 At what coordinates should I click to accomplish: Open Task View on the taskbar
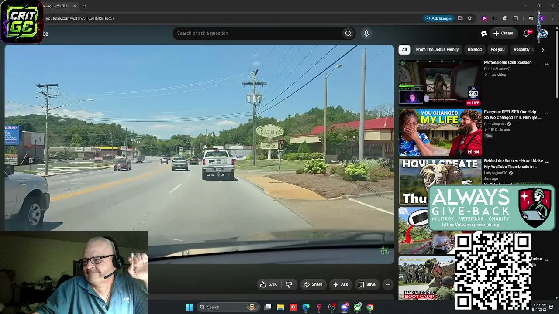[268, 307]
